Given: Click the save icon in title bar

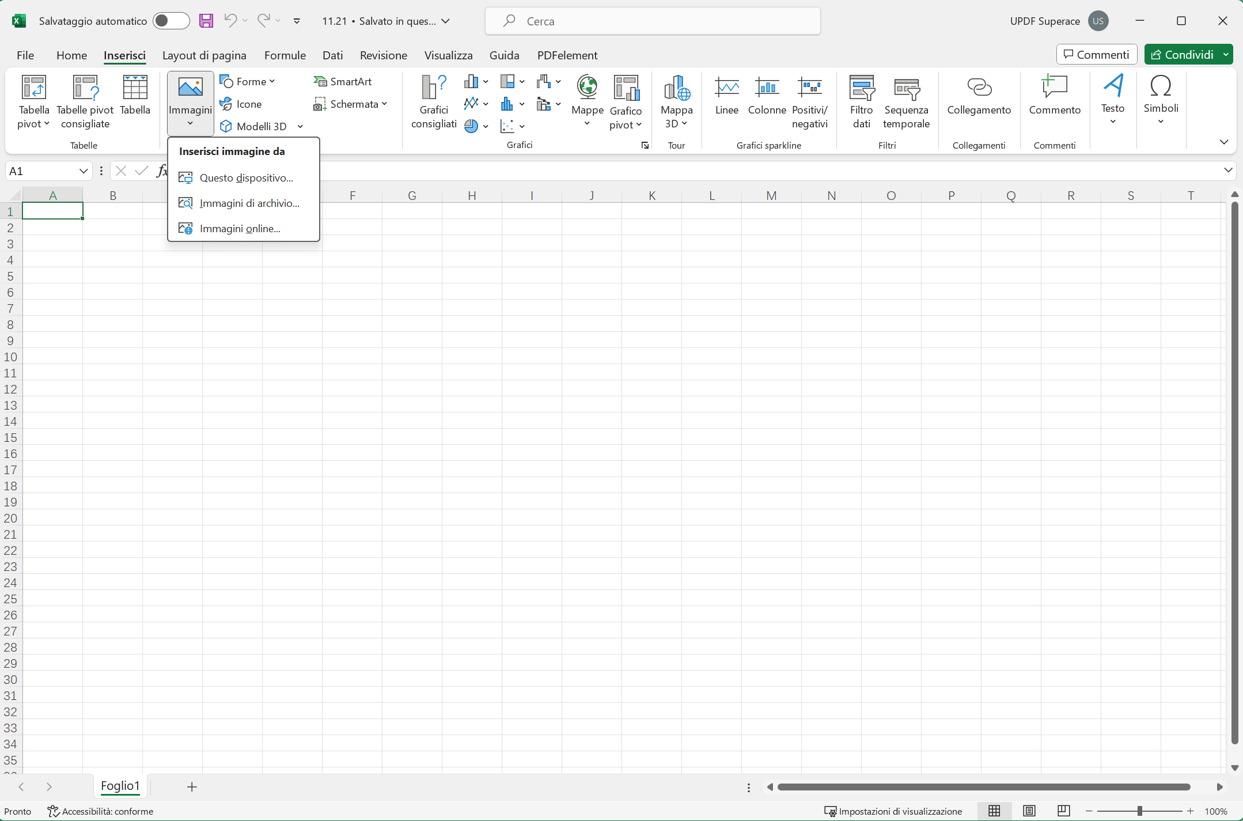Looking at the screenshot, I should [206, 21].
